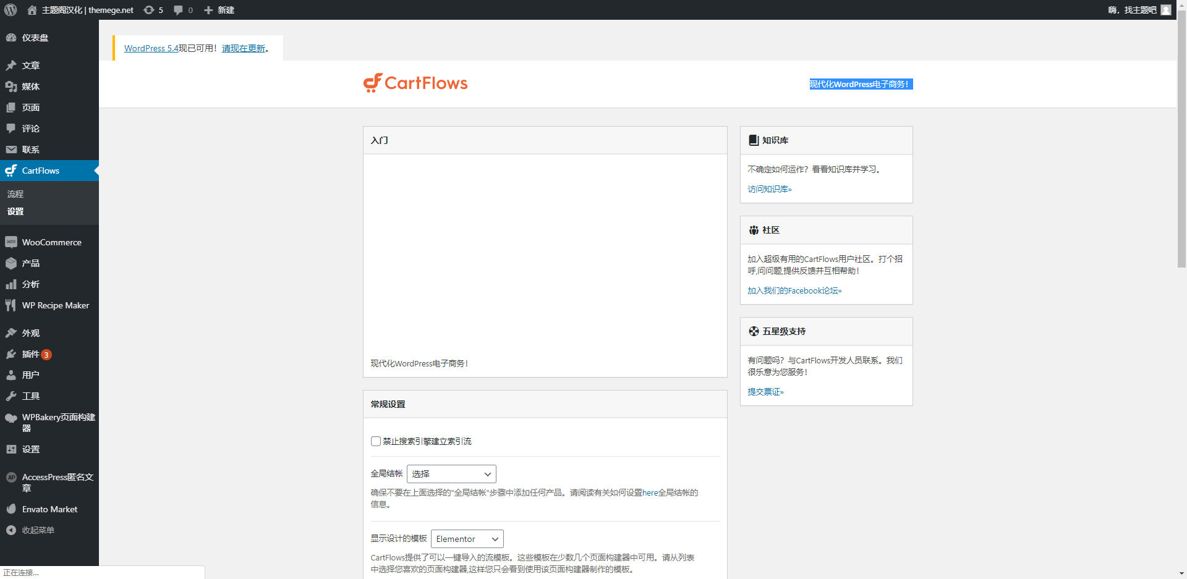
Task: Click 加入我们的Facebook论坛» link
Action: [x=794, y=290]
